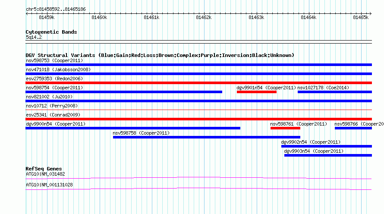The width and height of the screenshot is (384, 214).
Task: Click the 81463k ruler tick label
Action: [256, 17]
